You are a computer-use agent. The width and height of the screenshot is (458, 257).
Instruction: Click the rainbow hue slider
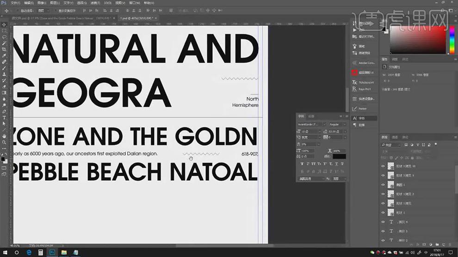[x=452, y=40]
